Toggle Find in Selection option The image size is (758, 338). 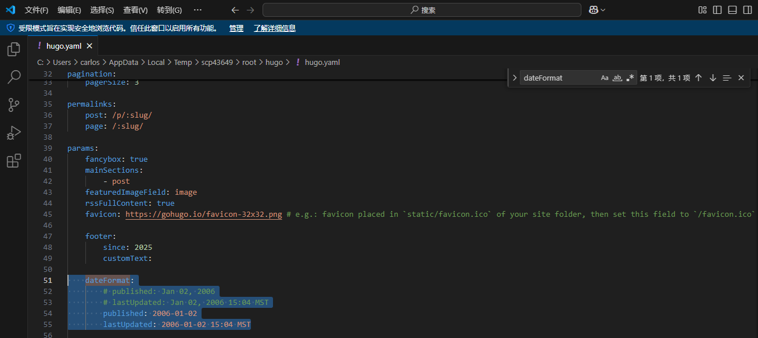click(x=727, y=78)
